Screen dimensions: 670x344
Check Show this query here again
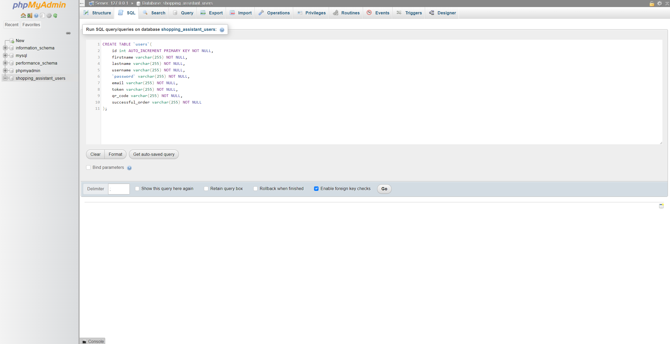point(137,188)
